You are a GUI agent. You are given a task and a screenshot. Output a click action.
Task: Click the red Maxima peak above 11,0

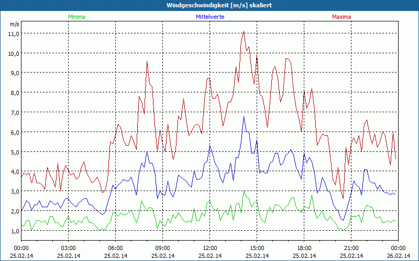244,31
